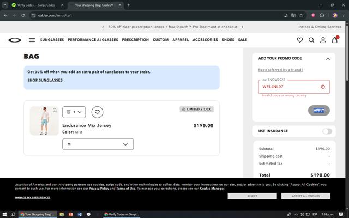
Task: Open Sunglasses menu
Action: tap(52, 40)
